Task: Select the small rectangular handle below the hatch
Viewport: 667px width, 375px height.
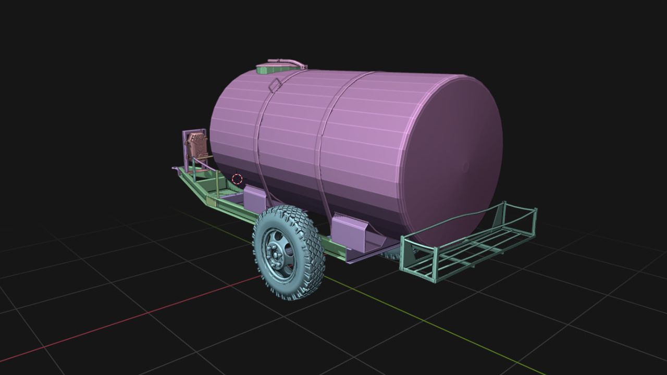Action: coord(274,84)
